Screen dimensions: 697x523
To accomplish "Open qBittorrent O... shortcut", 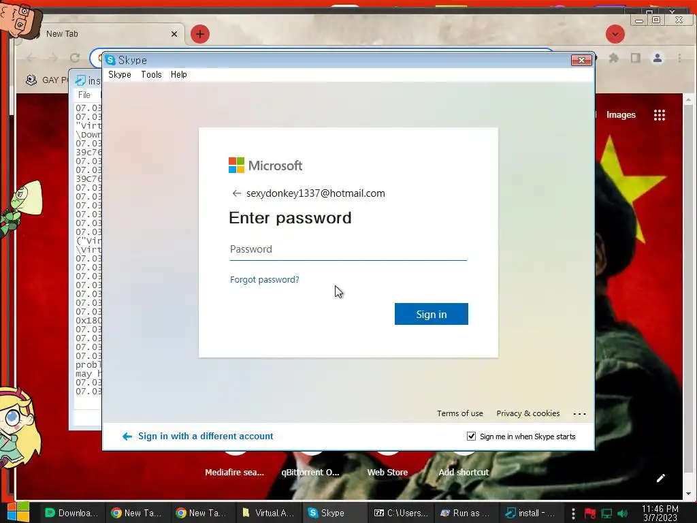I will tap(310, 473).
